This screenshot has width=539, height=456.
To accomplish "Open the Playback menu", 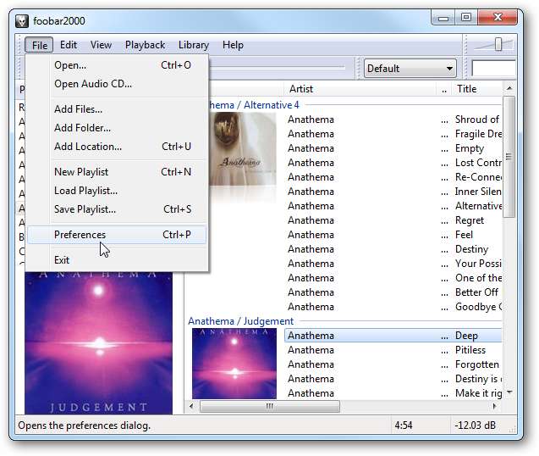I will [x=145, y=45].
